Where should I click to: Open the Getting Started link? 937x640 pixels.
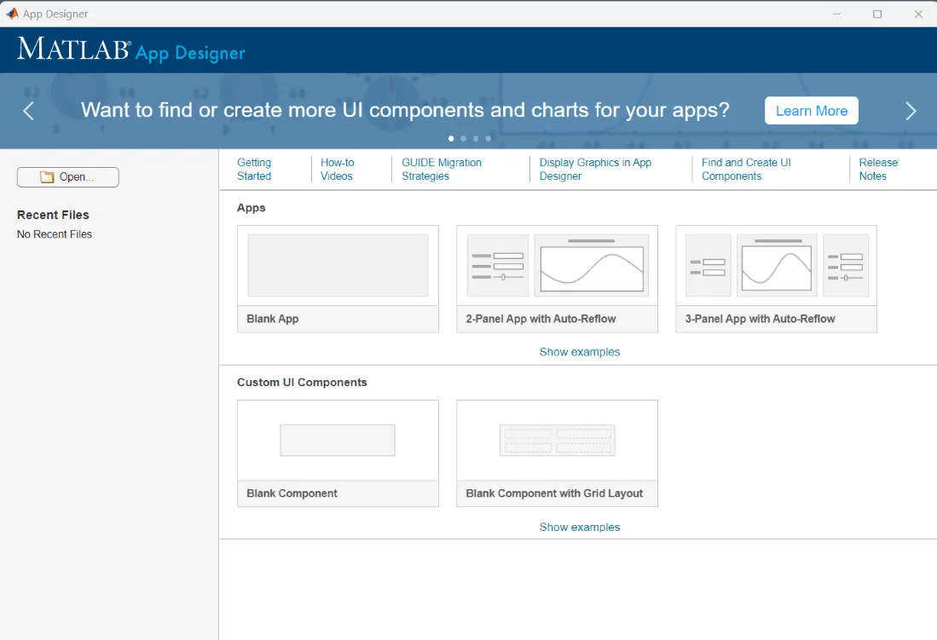(254, 169)
